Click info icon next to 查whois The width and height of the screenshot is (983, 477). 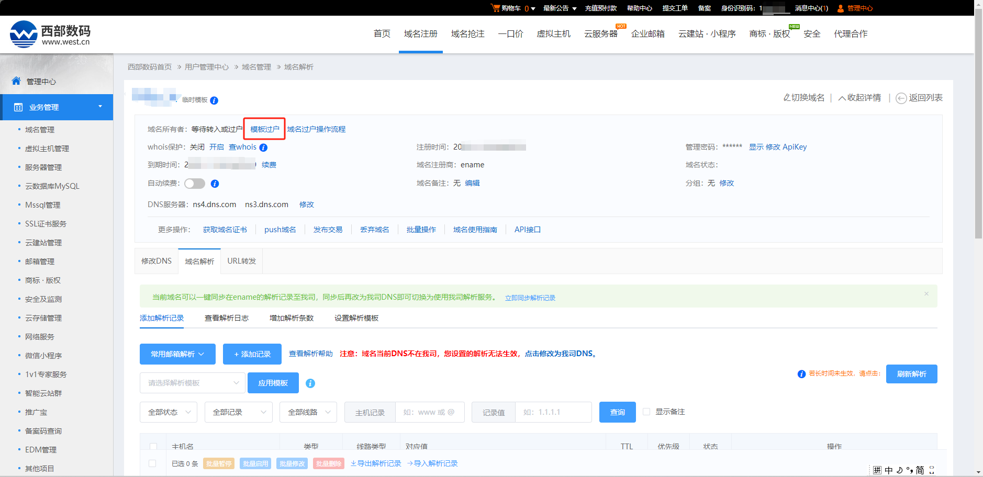click(263, 147)
